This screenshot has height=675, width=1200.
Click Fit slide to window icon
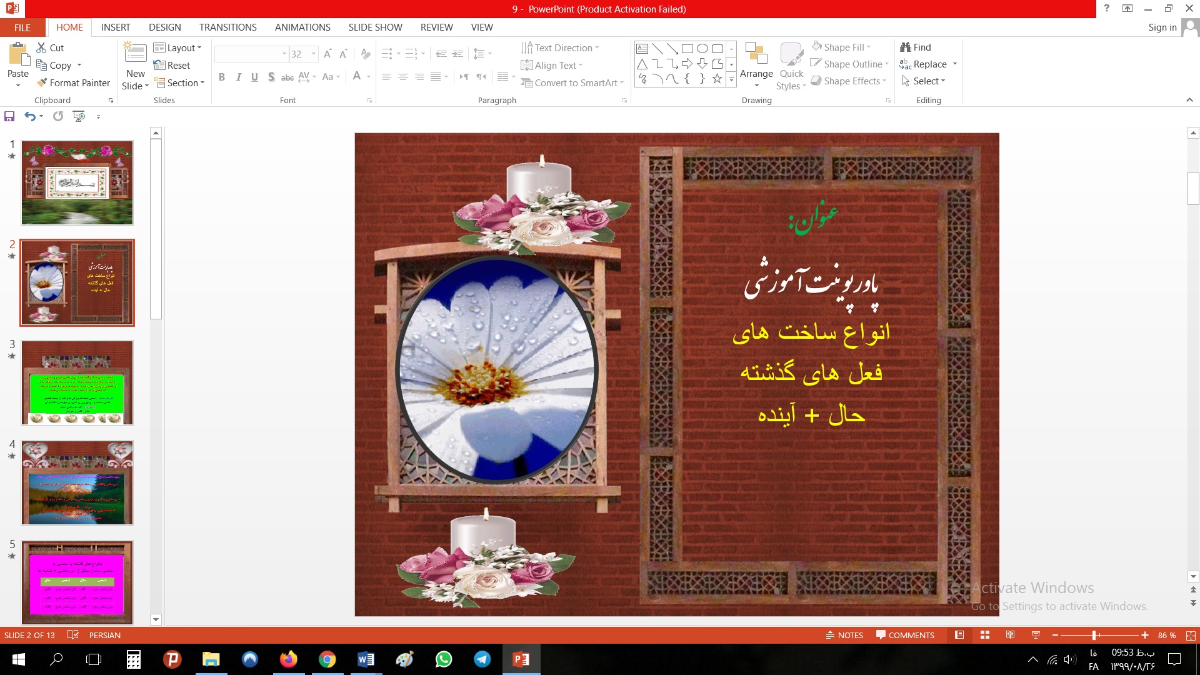point(1191,635)
